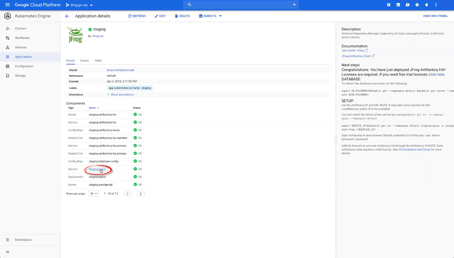Open the three-dot settings menu

(436, 5)
